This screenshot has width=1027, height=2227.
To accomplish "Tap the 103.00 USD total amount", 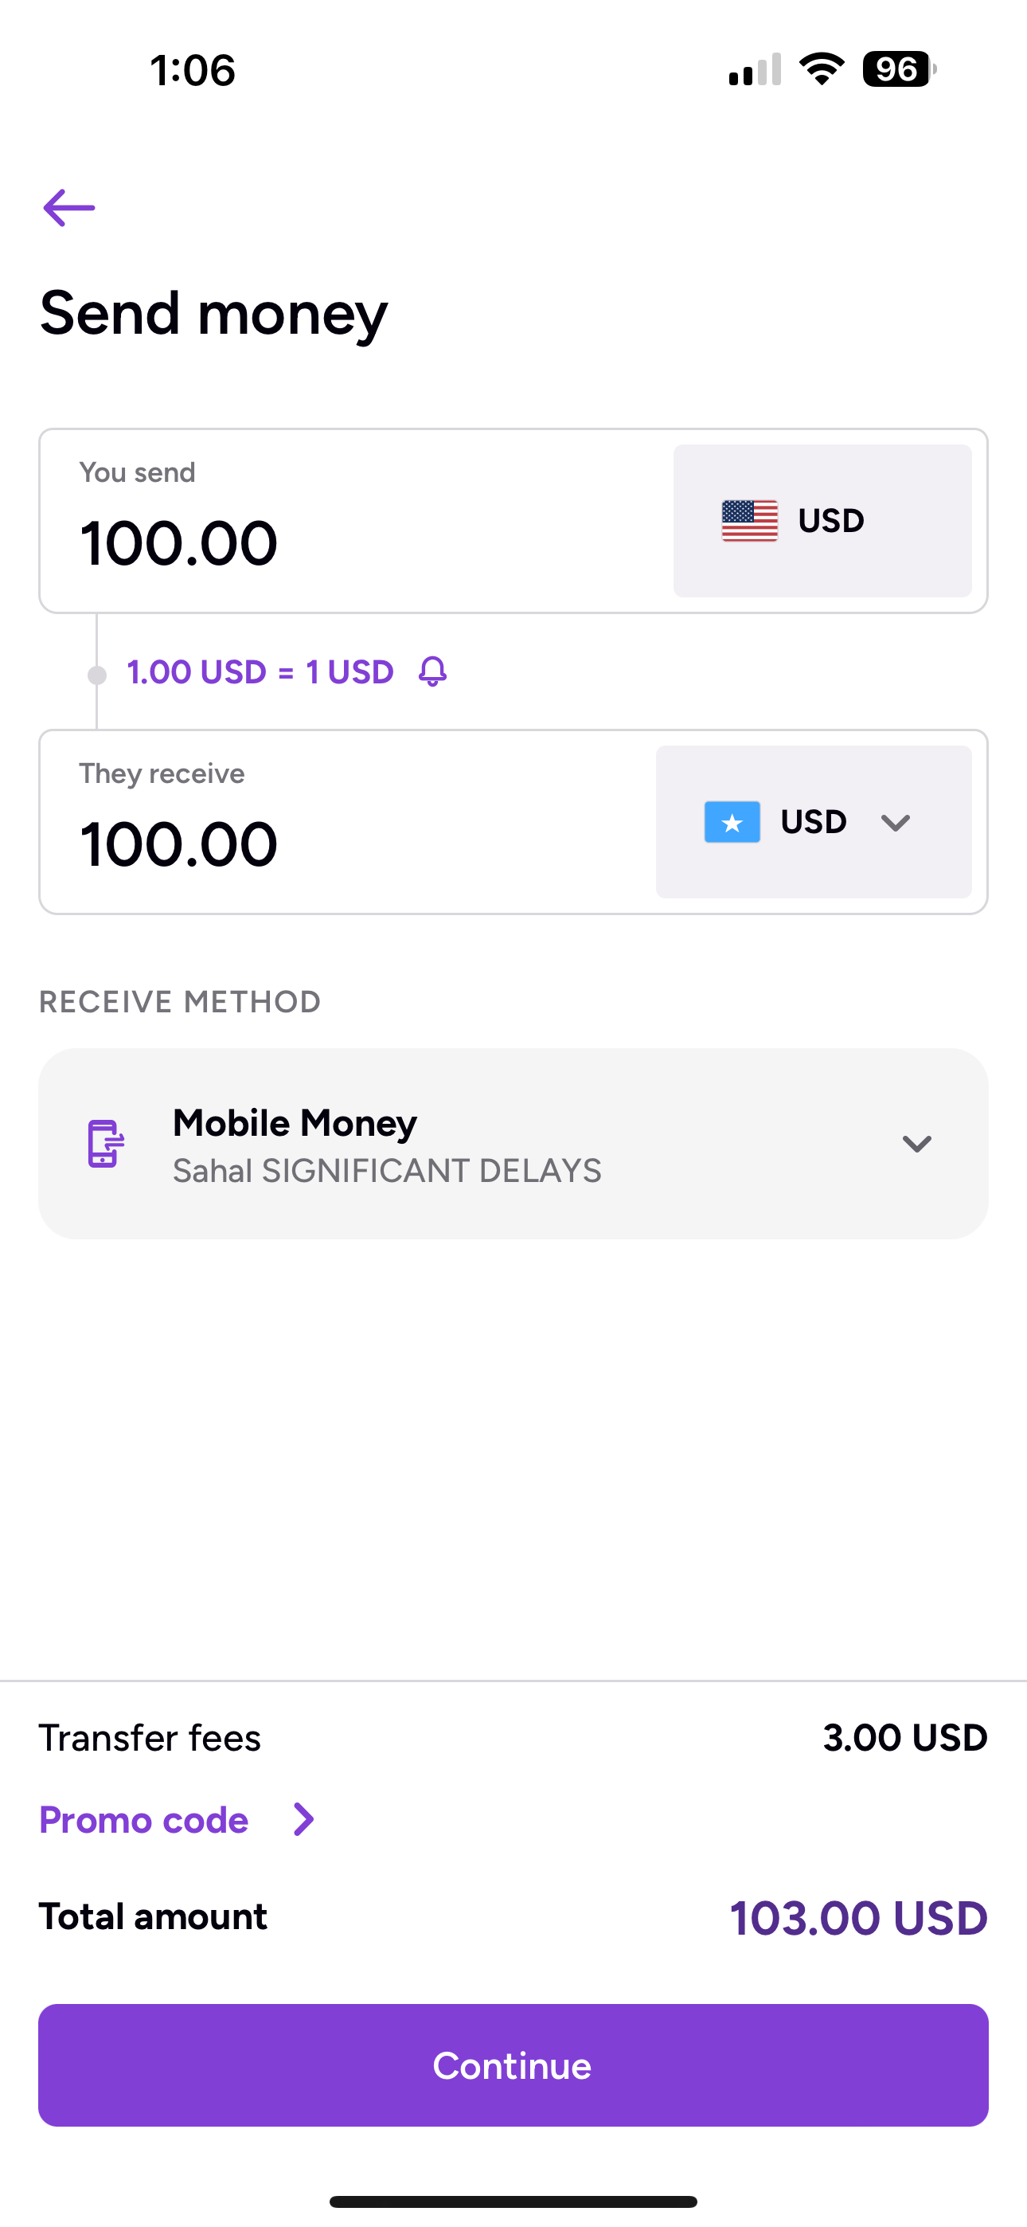I will pos(858,1917).
